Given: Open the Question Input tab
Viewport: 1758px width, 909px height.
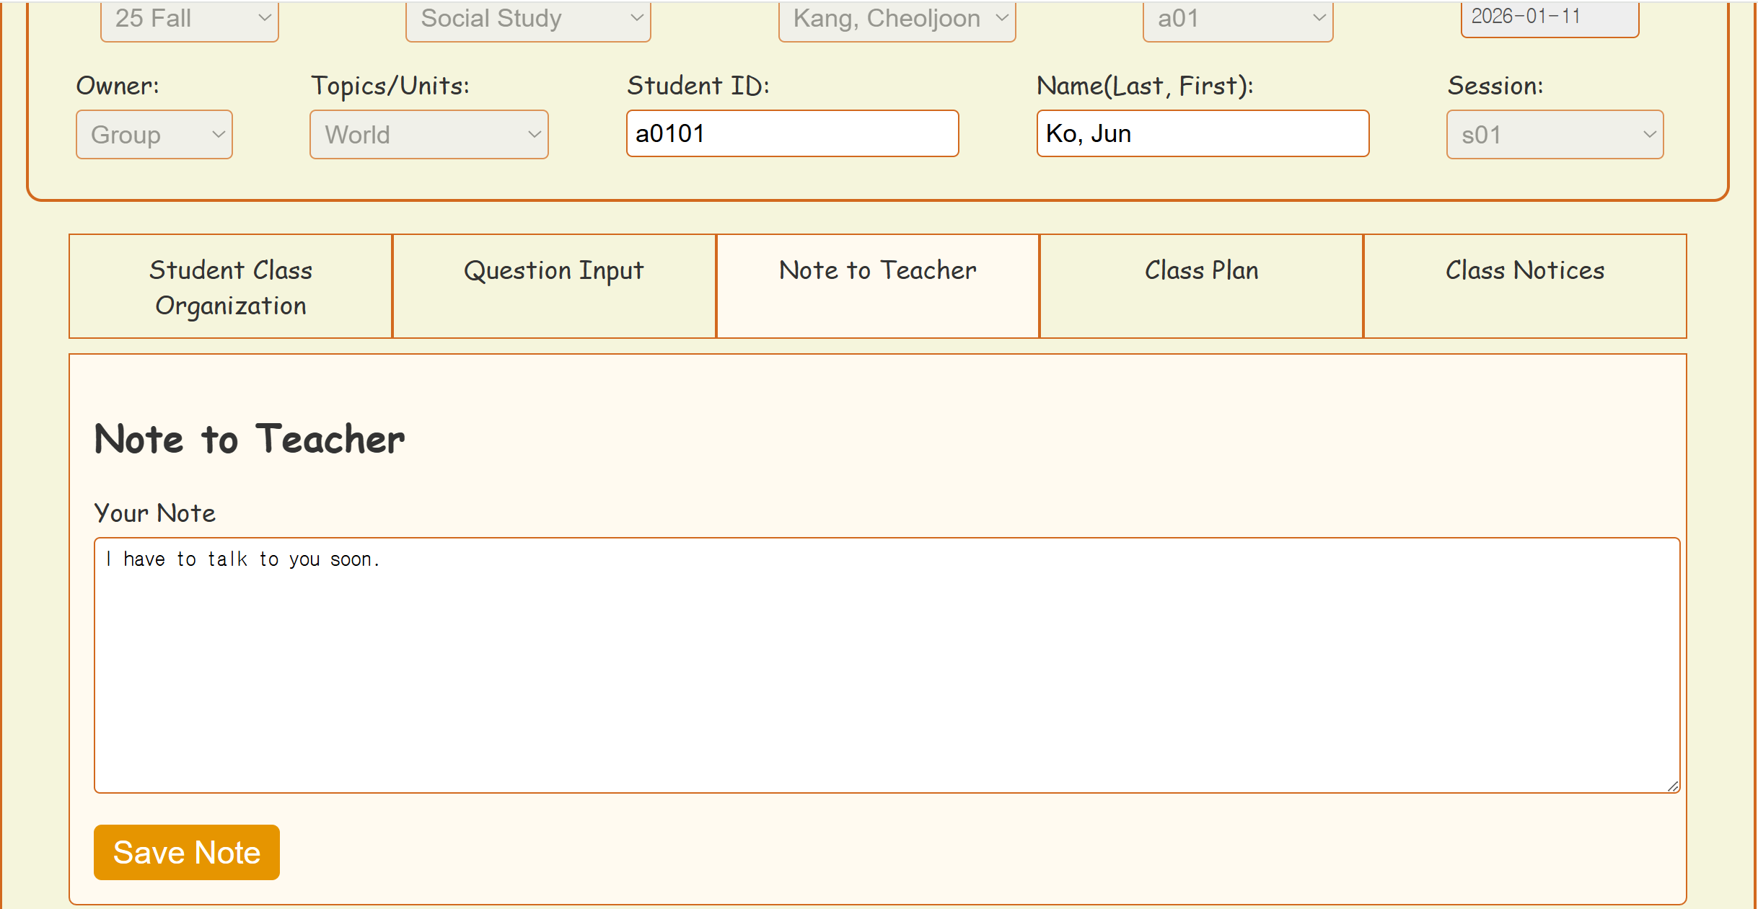Looking at the screenshot, I should [x=554, y=287].
